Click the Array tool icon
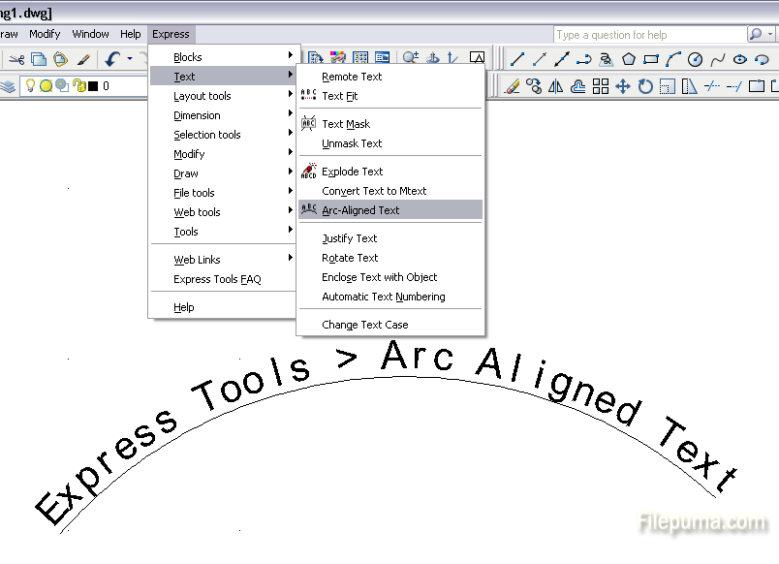The height and width of the screenshot is (564, 779). (x=601, y=86)
